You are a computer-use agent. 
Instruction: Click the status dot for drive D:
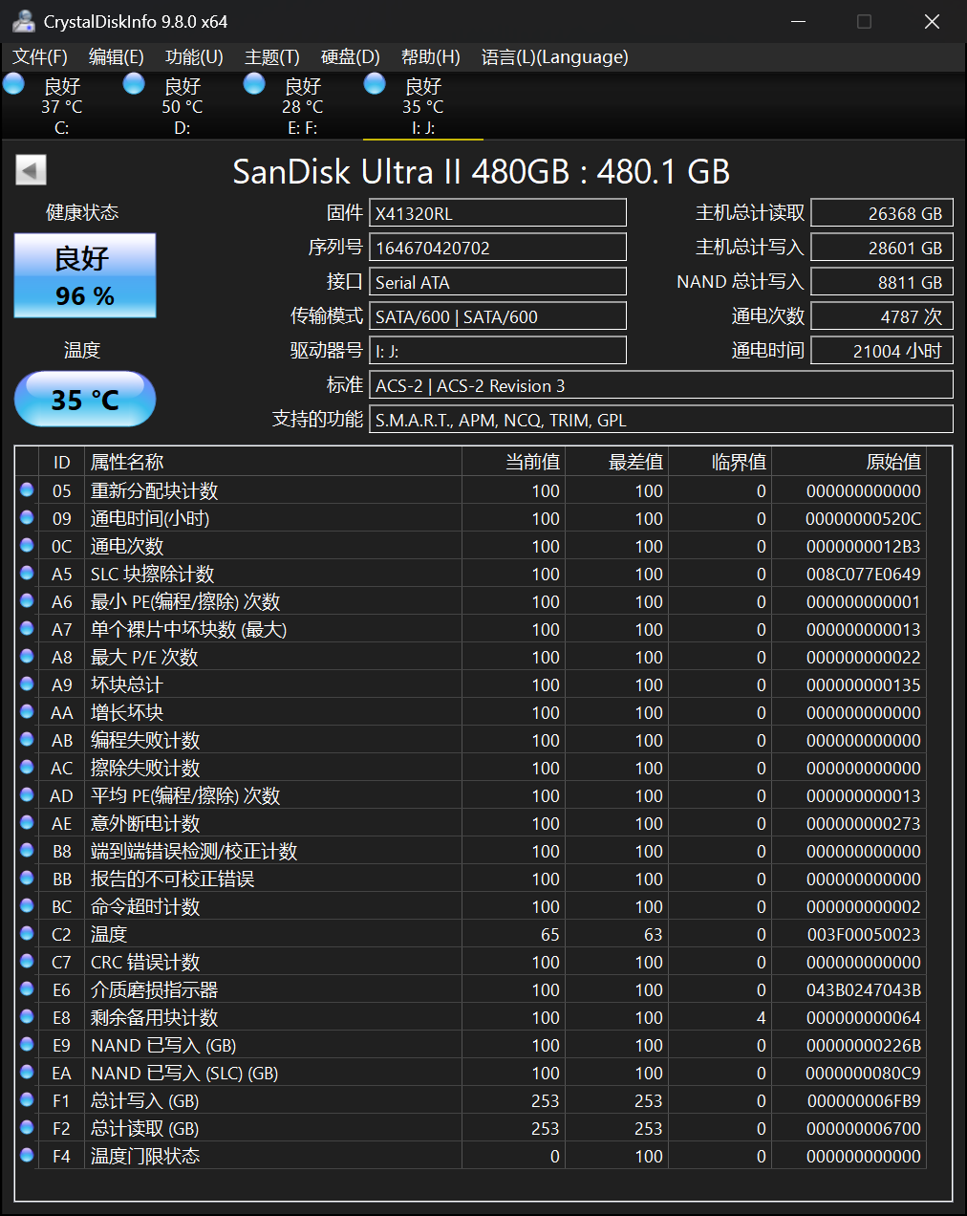pyautogui.click(x=133, y=83)
